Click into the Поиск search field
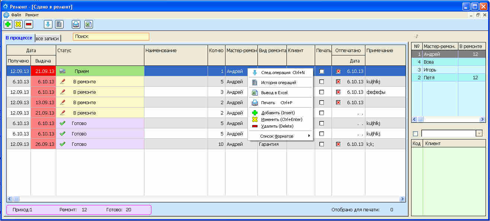This screenshot has height=221, width=490. (x=111, y=36)
